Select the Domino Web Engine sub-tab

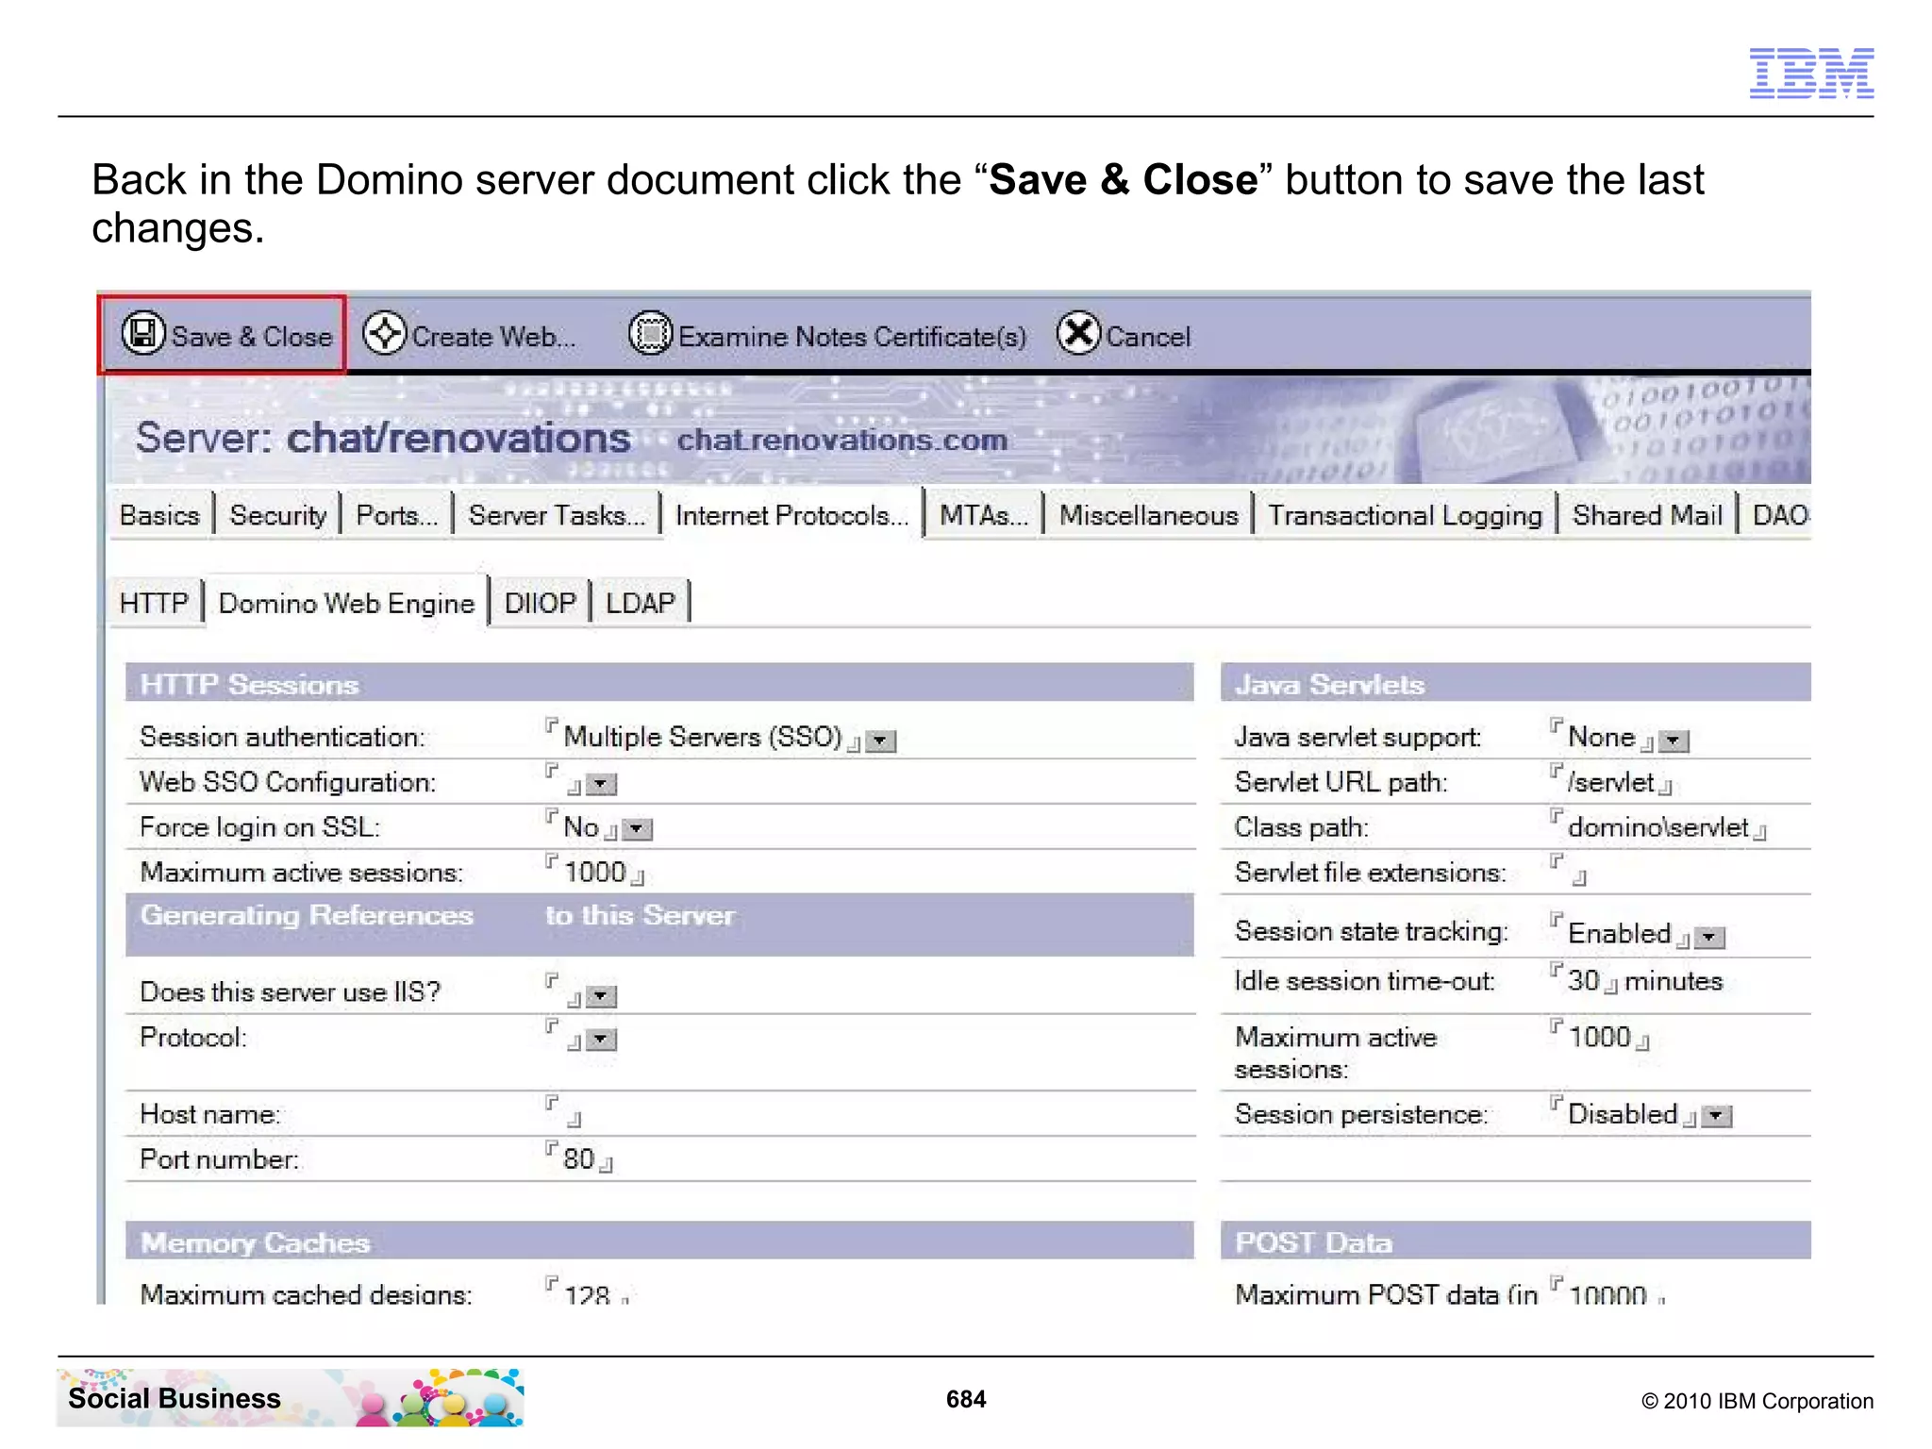(346, 603)
